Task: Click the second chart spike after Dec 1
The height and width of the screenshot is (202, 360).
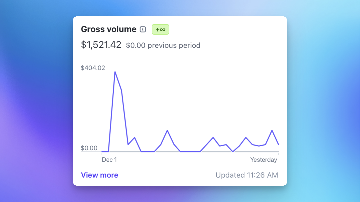Action: pyautogui.click(x=167, y=130)
